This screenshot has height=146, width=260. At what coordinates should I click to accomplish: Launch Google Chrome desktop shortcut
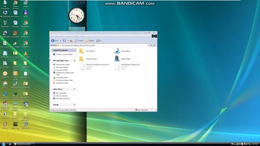click(x=15, y=4)
